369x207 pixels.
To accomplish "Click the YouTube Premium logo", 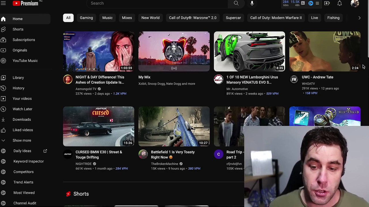I will [x=26, y=3].
